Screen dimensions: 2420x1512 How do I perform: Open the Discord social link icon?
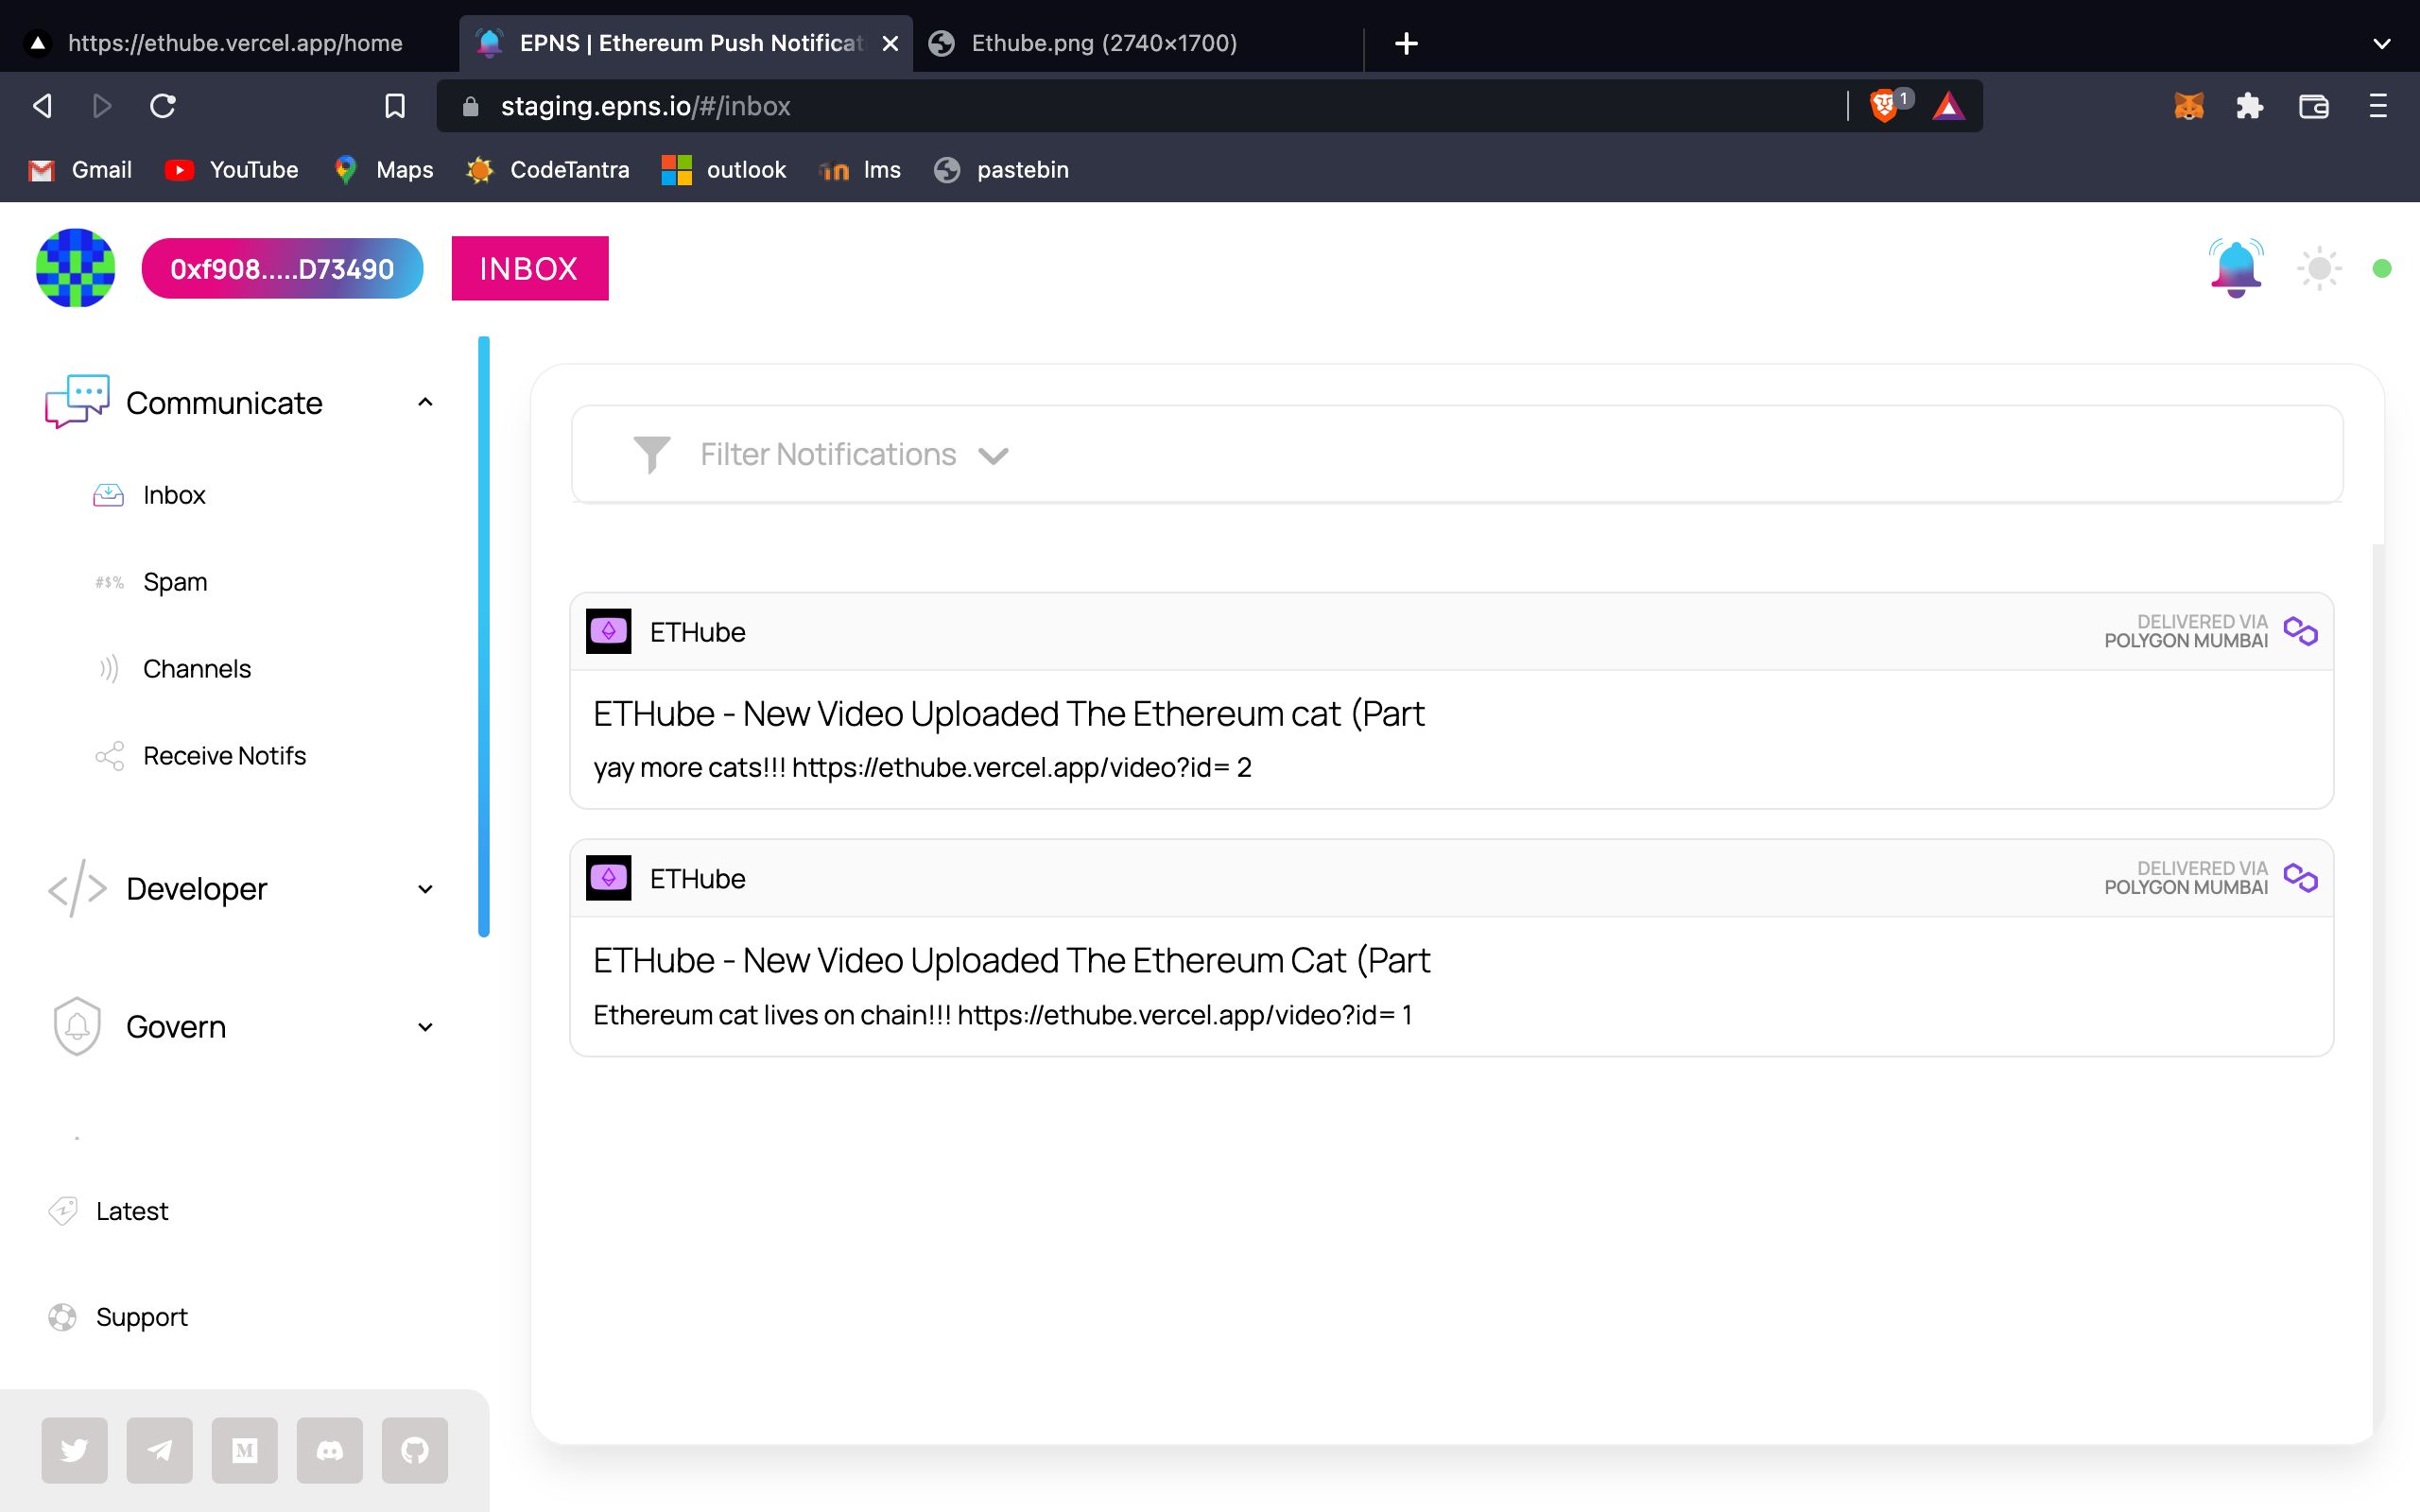pos(329,1450)
